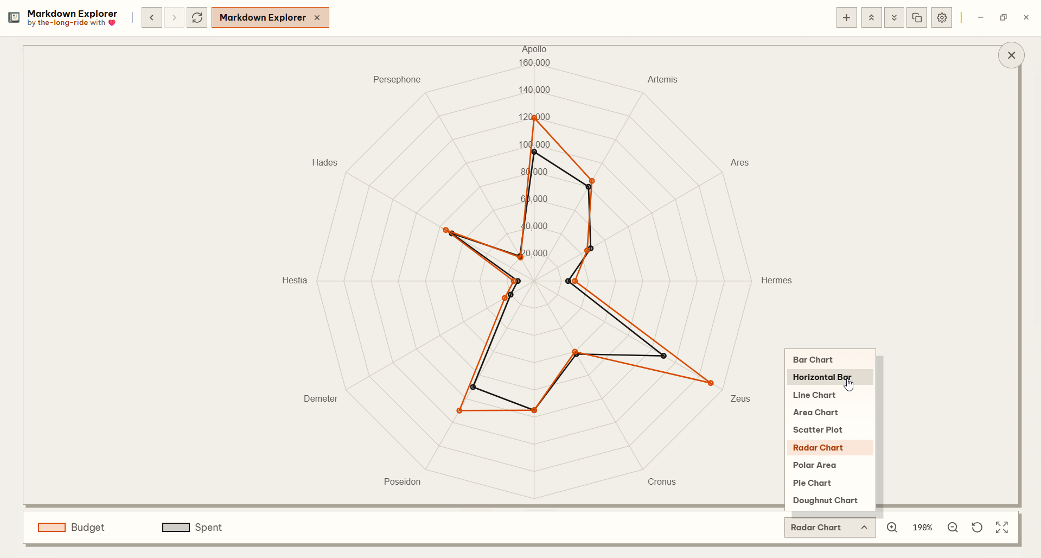This screenshot has height=558, width=1041.
Task: Click the Markdown Explorer app logo icon
Action: click(x=14, y=17)
